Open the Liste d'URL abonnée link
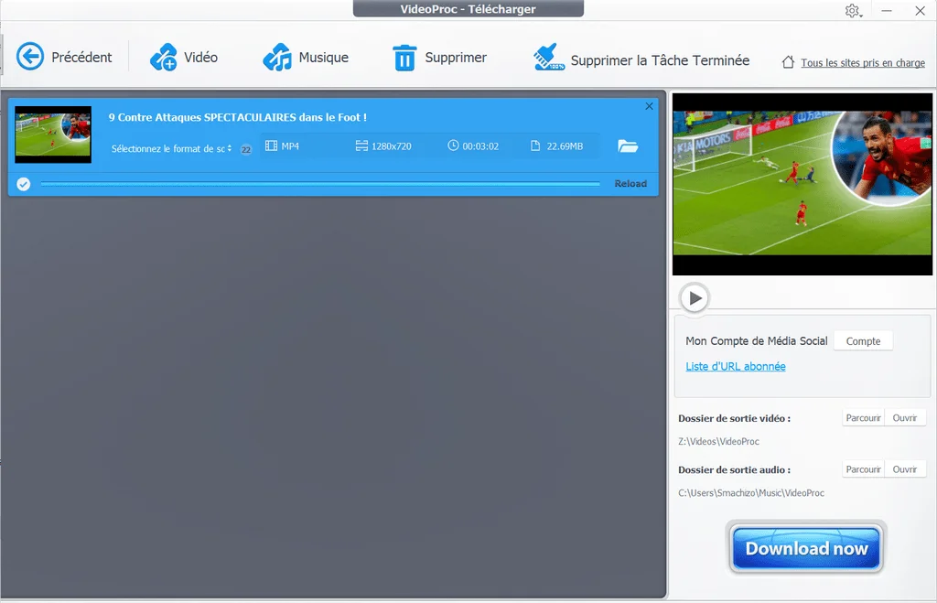Screen dimensions: 937x603 [736, 367]
